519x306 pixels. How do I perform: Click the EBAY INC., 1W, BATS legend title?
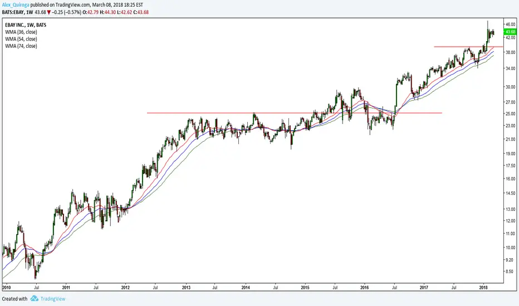coord(26,25)
